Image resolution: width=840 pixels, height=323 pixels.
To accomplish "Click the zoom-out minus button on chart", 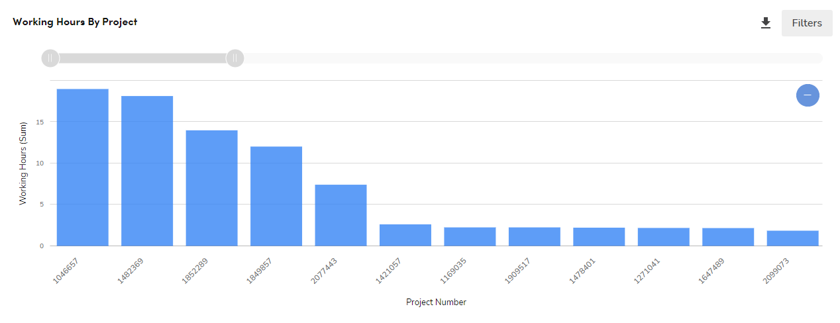I will tap(808, 95).
